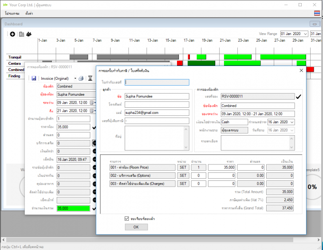This screenshot has height=250, width=323.
Task: Save reservation using the floppy disk icon
Action: pyautogui.click(x=34, y=78)
